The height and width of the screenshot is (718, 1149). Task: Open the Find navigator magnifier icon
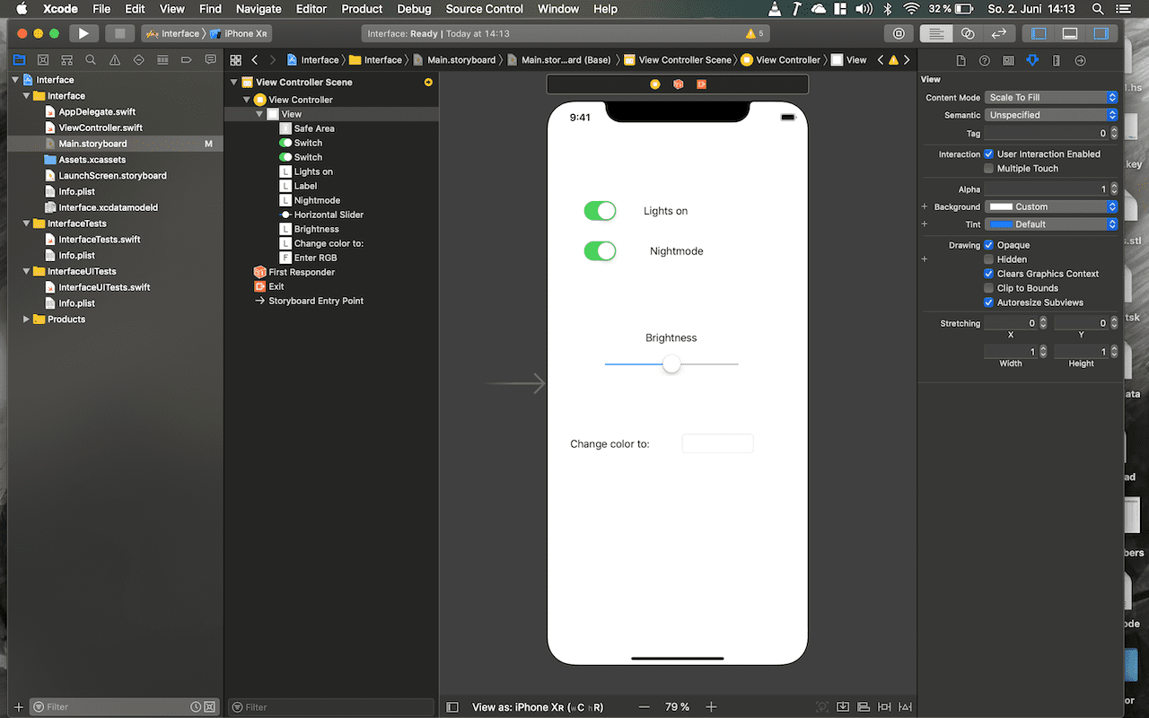tap(91, 60)
